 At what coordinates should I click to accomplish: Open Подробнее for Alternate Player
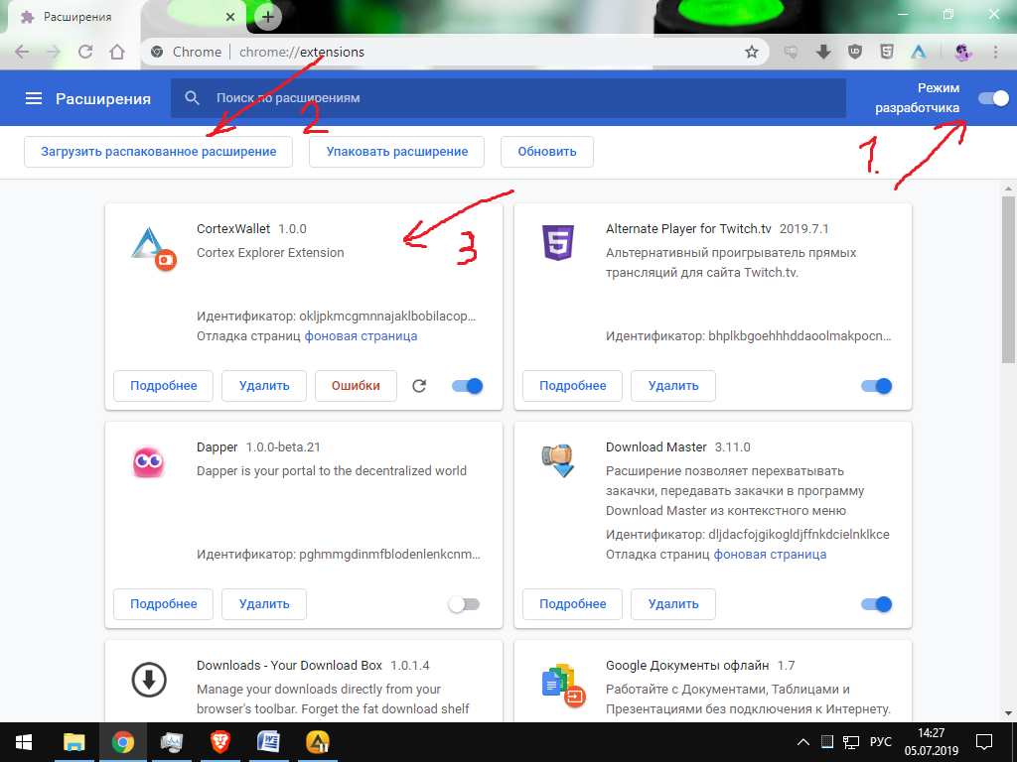coord(573,386)
